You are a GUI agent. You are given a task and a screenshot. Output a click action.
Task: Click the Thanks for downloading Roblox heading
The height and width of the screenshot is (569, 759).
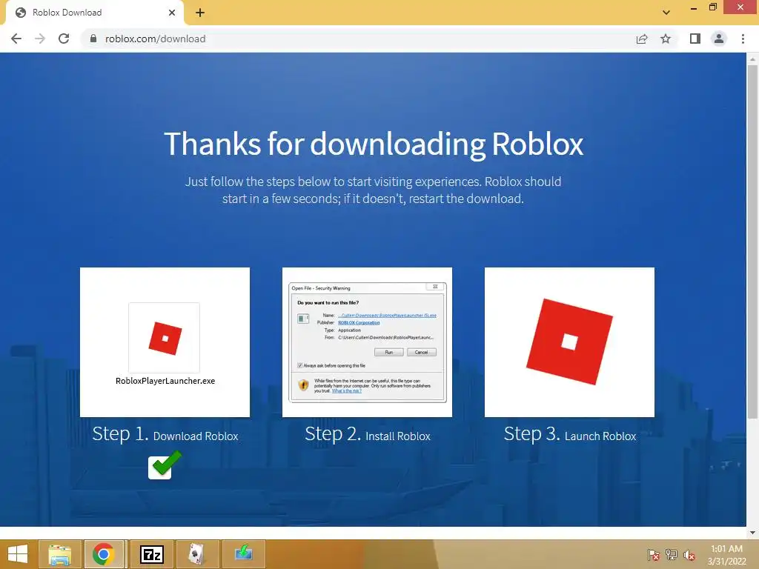[x=374, y=144]
